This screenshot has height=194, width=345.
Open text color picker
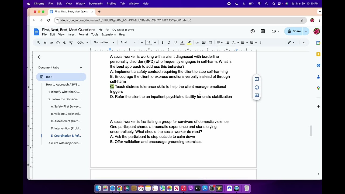(x=182, y=43)
